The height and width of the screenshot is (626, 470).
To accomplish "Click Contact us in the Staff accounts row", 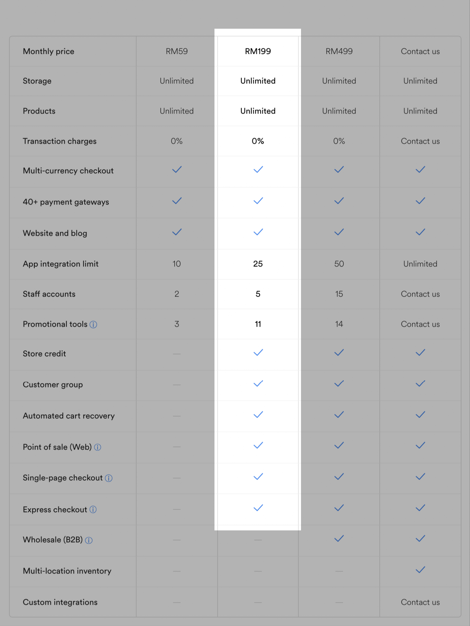I will coord(420,294).
